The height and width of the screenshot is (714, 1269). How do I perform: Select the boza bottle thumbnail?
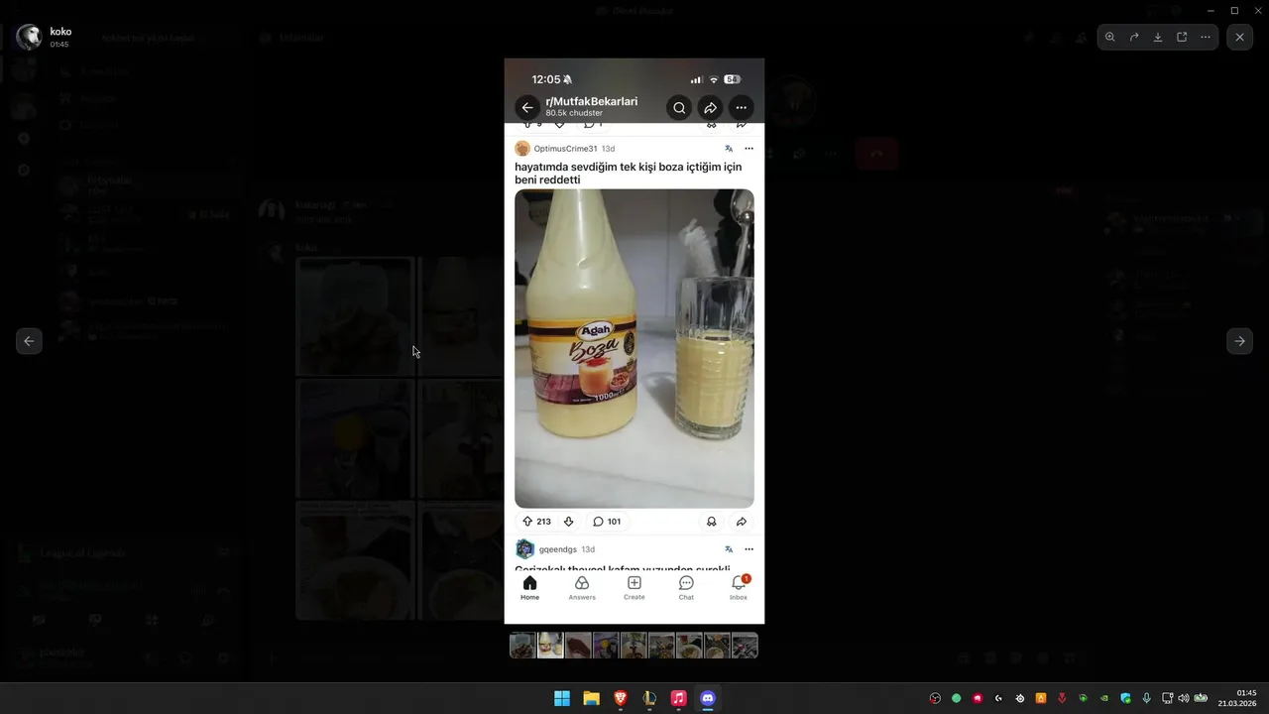(550, 646)
